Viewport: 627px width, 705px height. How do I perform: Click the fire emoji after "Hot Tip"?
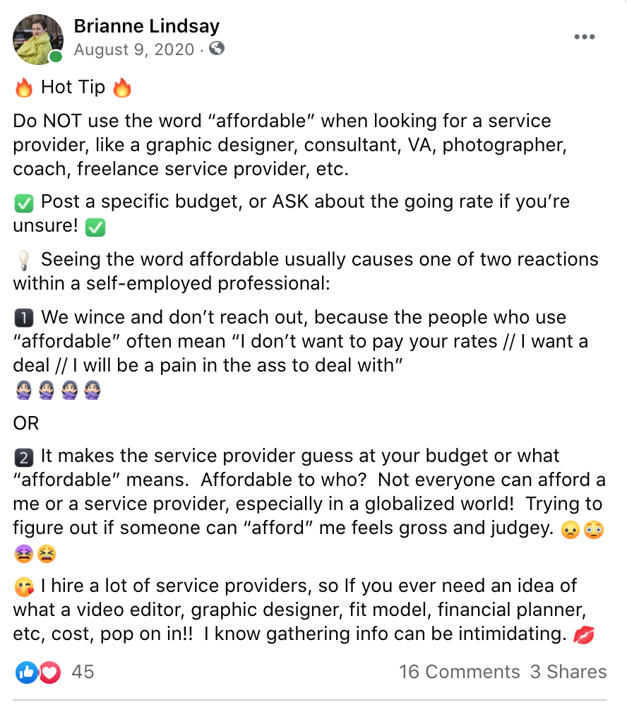point(122,88)
